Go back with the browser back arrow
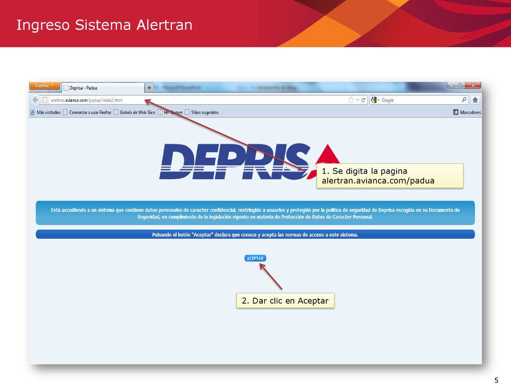Image resolution: width=511 pixels, height=391 pixels. 35,100
